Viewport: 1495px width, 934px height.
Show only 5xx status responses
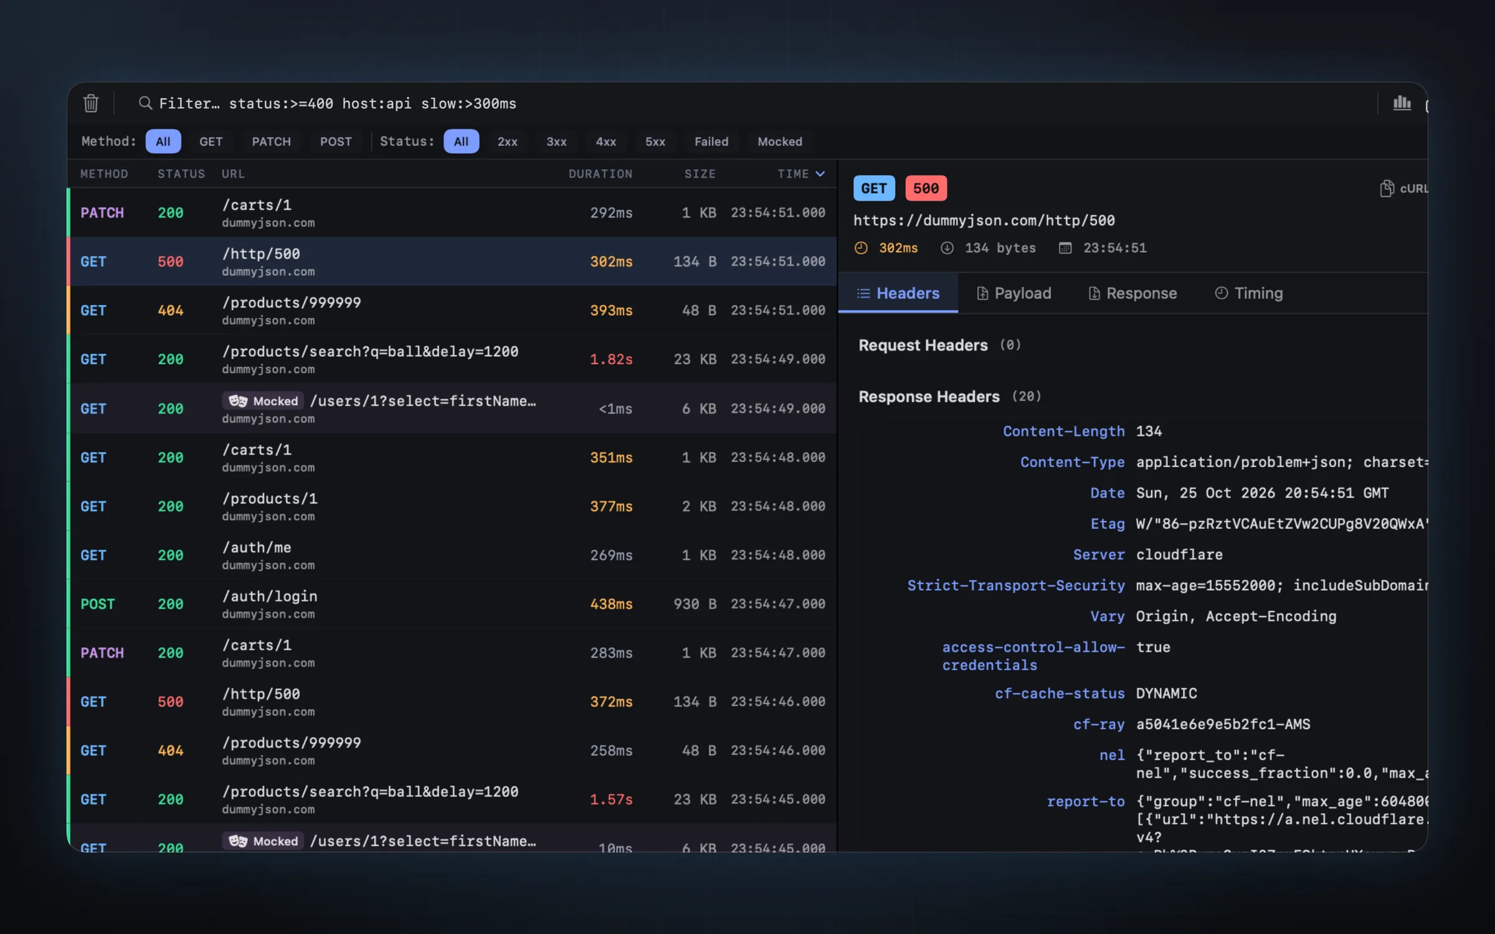click(x=655, y=141)
